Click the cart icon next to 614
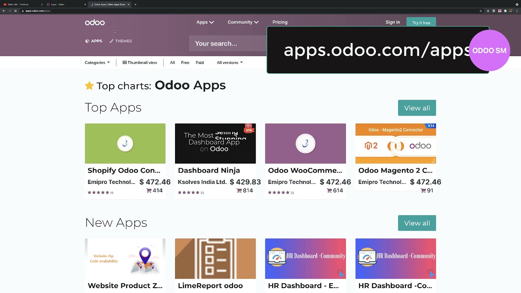This screenshot has width=521, height=293. [x=329, y=190]
